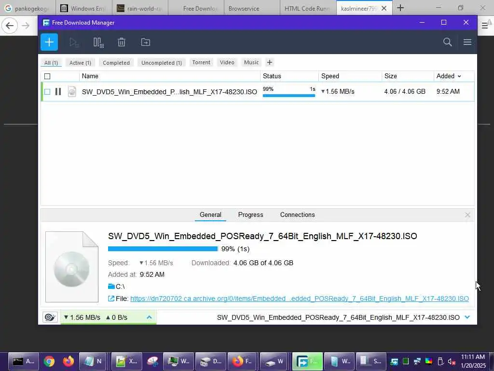Click the 4.06 / 4.06 GB size cell
Image resolution: width=494 pixels, height=371 pixels.
pyautogui.click(x=405, y=91)
